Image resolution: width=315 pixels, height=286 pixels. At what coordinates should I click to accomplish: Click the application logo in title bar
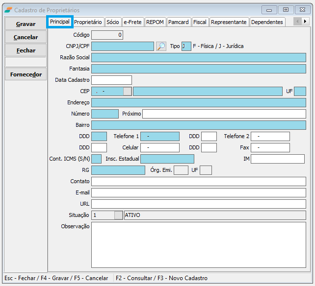(x=8, y=10)
